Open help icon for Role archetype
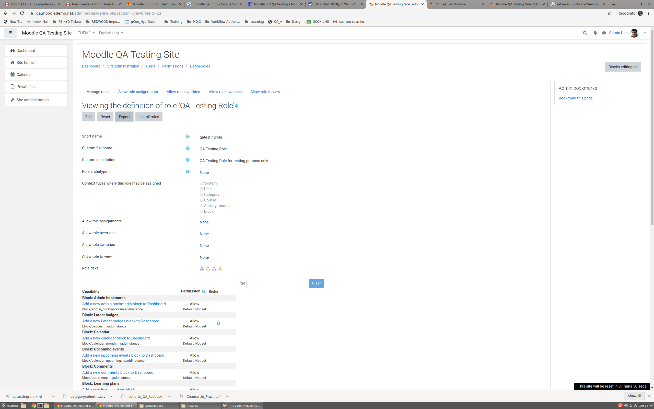 (188, 172)
